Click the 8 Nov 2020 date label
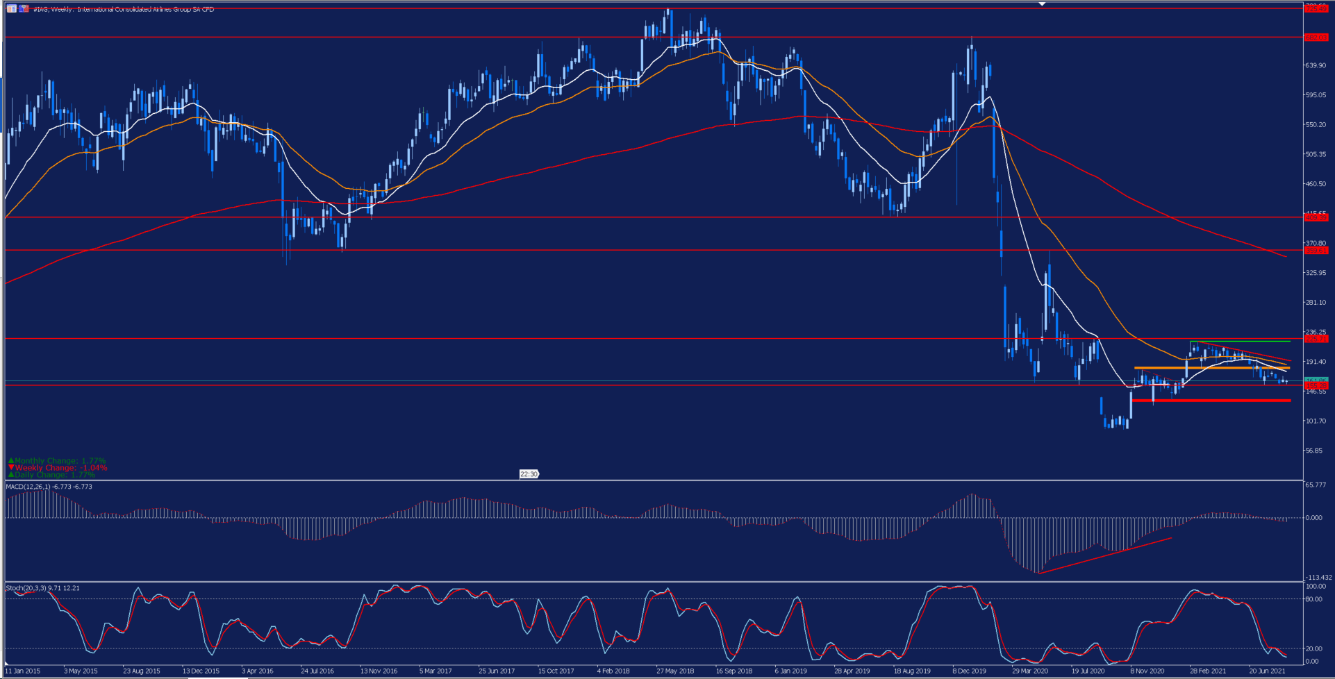Viewport: 1335px width, 679px height. pyautogui.click(x=1147, y=671)
